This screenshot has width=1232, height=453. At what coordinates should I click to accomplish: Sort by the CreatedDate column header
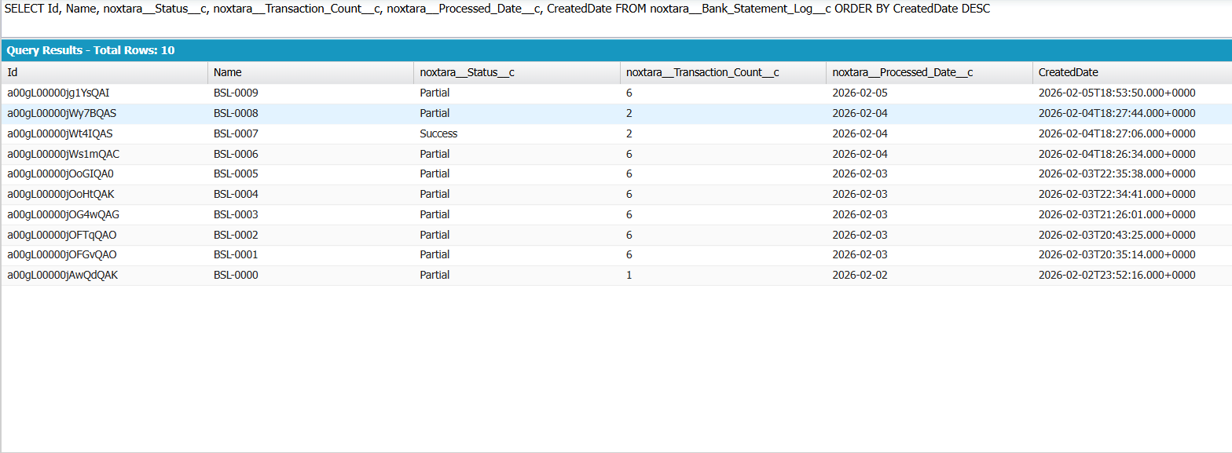[x=1132, y=72]
